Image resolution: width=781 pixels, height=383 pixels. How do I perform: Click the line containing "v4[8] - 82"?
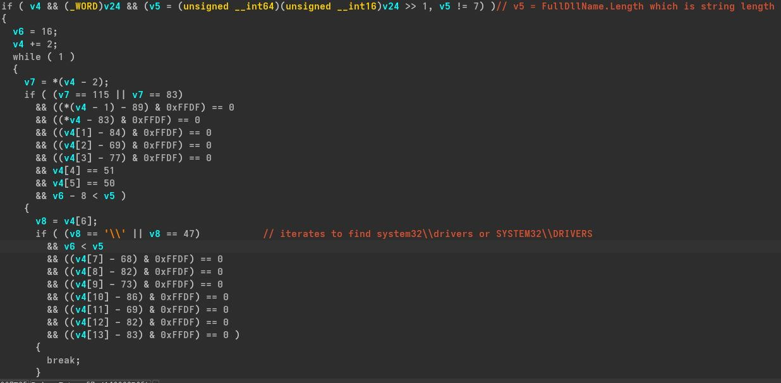135,272
